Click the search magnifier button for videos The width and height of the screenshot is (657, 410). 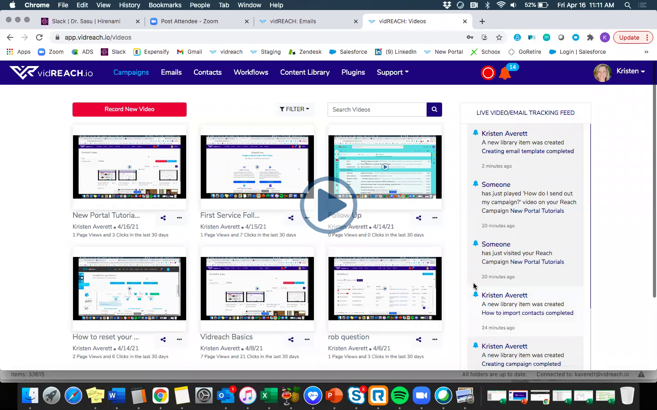(434, 109)
